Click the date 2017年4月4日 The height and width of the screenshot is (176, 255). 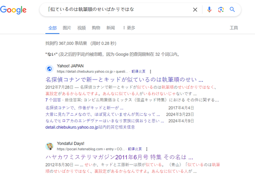[x=181, y=108]
